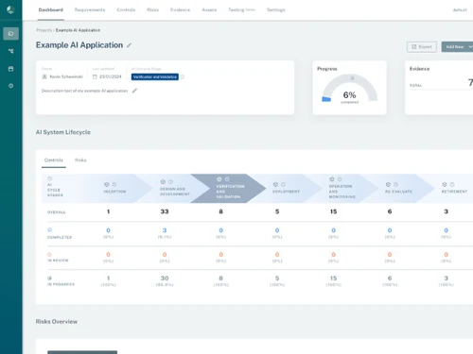The width and height of the screenshot is (473, 354).
Task: Edit the Example AI Application title pencil
Action: tap(129, 45)
